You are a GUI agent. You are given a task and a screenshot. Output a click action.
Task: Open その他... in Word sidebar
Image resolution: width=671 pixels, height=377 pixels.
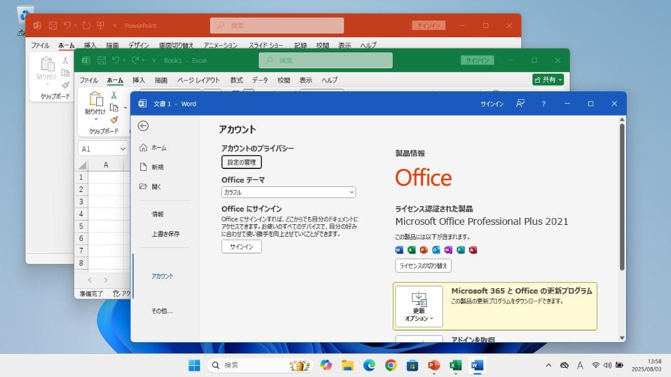tap(162, 311)
